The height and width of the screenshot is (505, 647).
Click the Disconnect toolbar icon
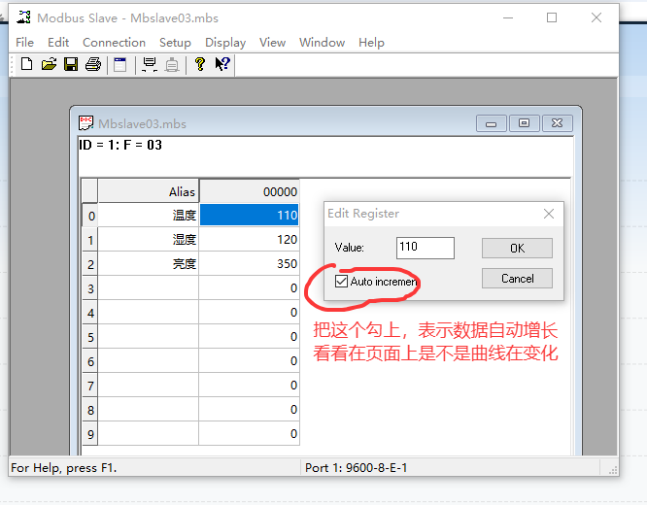[172, 65]
